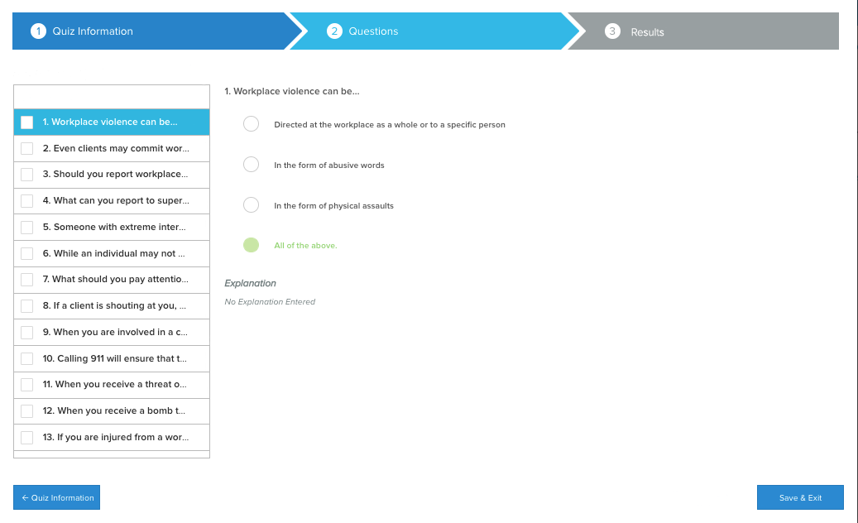
Task: Open the Results step tab
Action: point(703,31)
